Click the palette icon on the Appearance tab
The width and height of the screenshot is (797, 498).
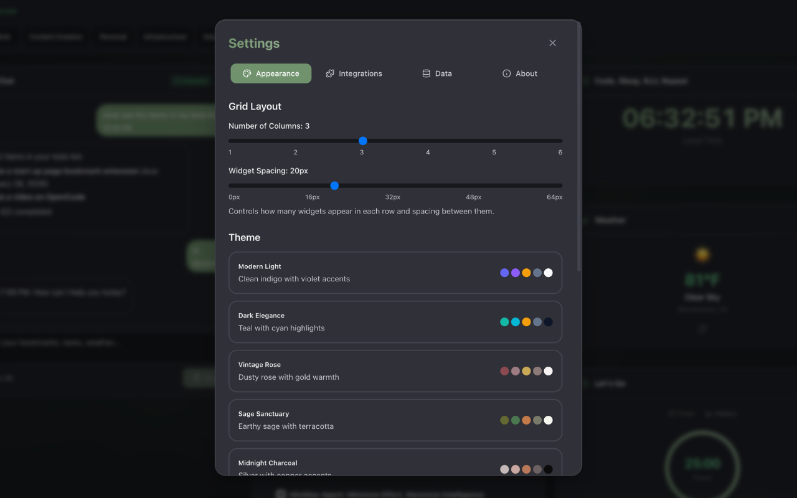248,73
